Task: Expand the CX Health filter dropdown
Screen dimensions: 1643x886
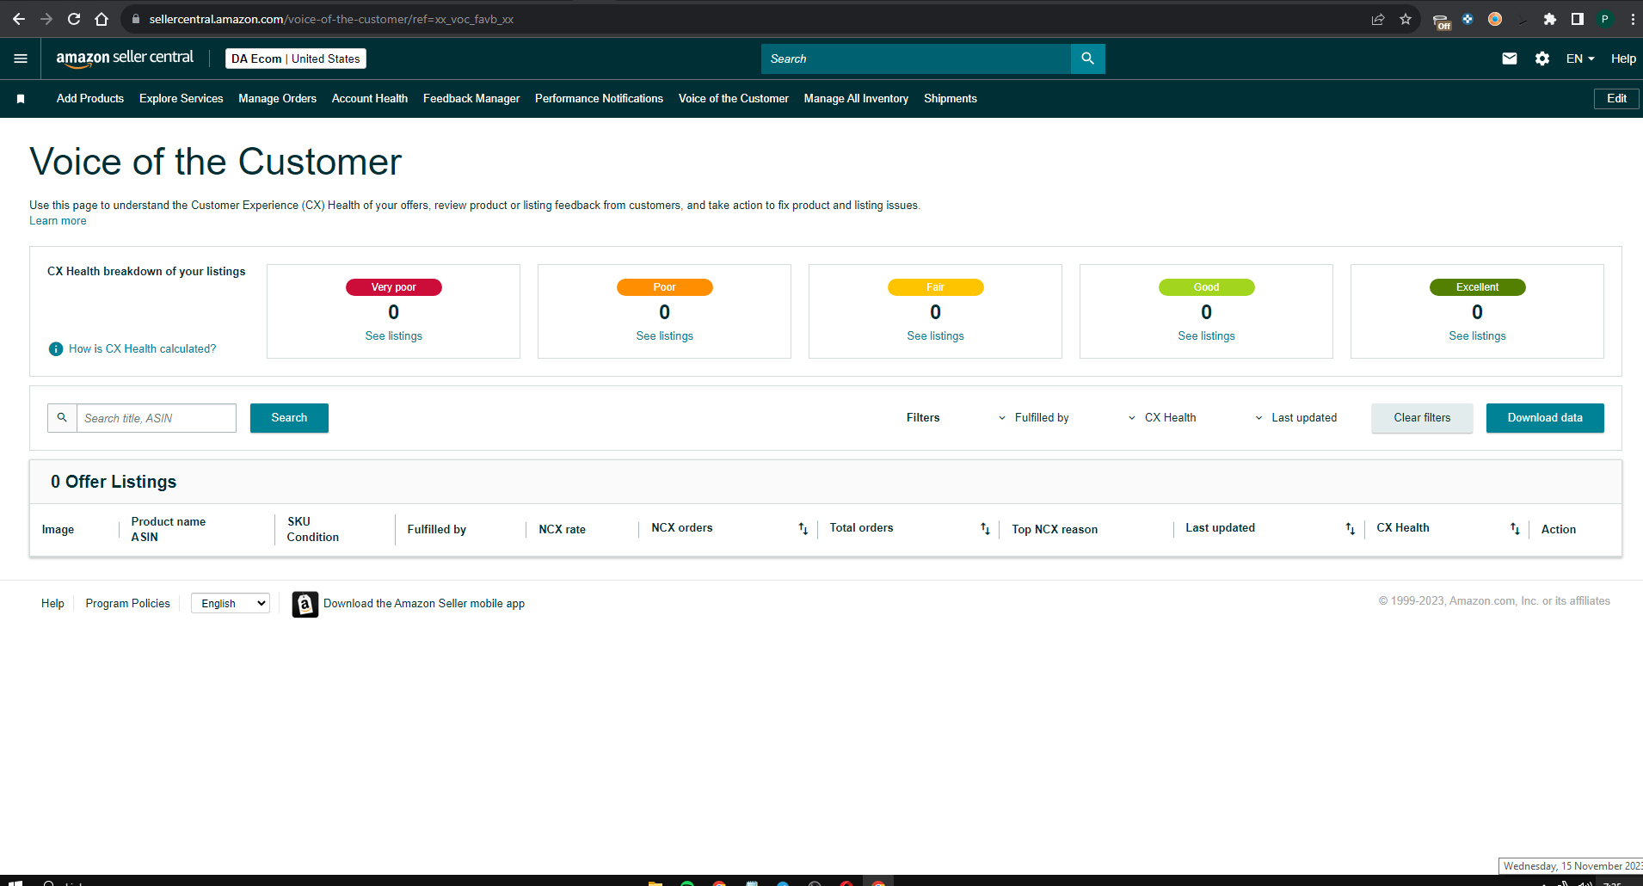Action: click(1162, 417)
